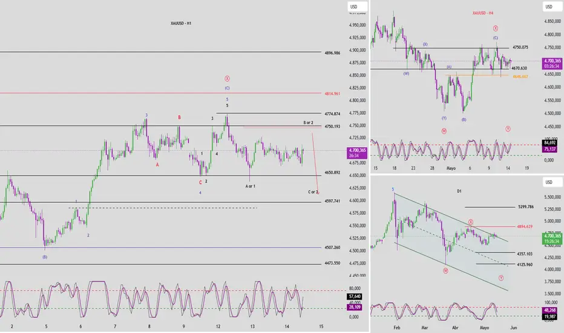The image size is (564, 333).
Task: Select the purple current price tag on H4 chart
Action: click(x=552, y=64)
